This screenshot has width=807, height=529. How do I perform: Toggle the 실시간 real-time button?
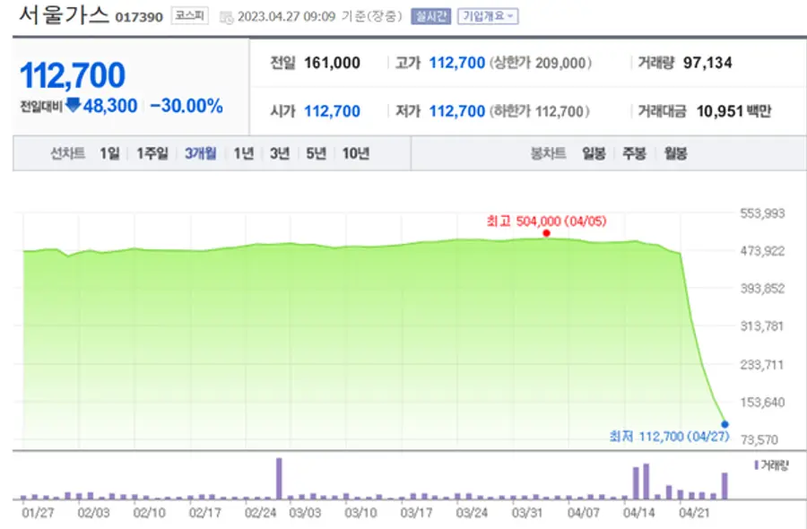click(x=431, y=16)
